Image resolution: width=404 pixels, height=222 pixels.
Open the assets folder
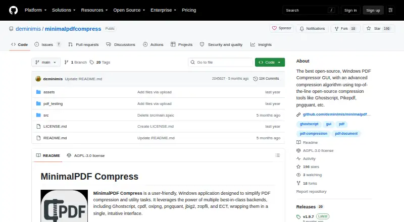49,92
